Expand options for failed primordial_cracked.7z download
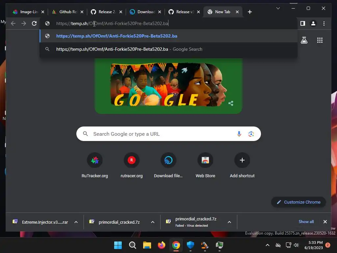The height and width of the screenshot is (253, 337). (229, 222)
